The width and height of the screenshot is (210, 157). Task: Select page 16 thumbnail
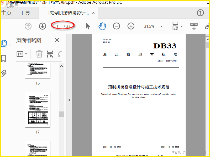[x=38, y=71]
